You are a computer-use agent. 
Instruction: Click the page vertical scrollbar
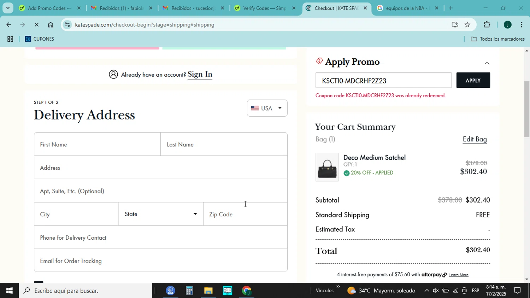click(x=527, y=110)
